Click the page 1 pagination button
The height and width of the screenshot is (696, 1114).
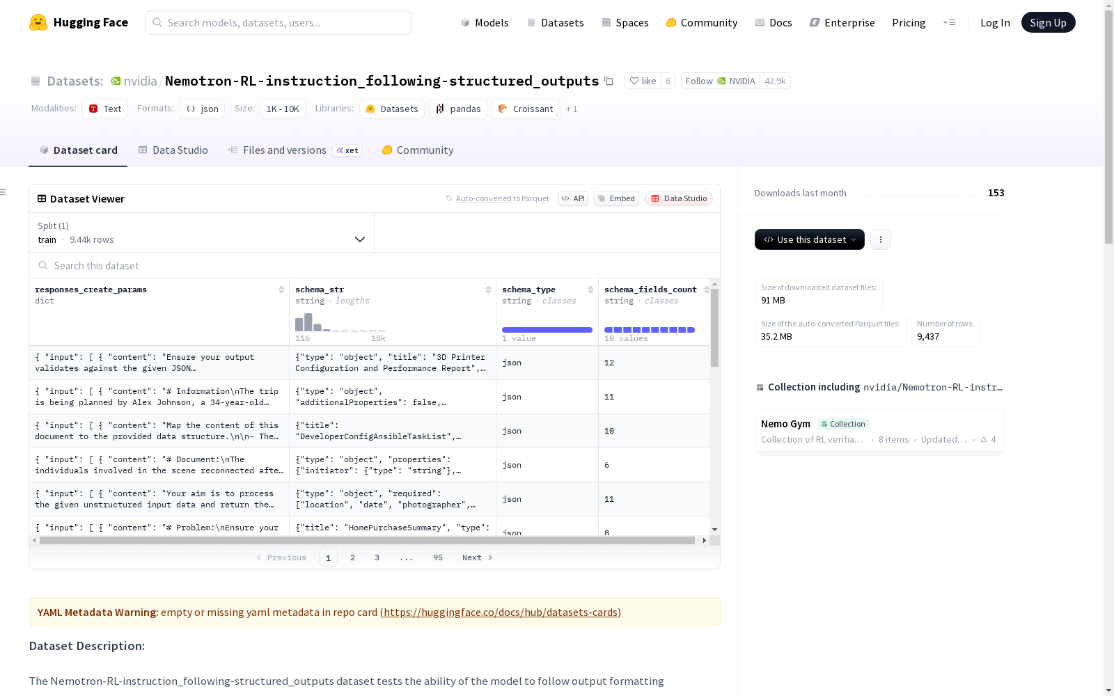click(x=328, y=557)
